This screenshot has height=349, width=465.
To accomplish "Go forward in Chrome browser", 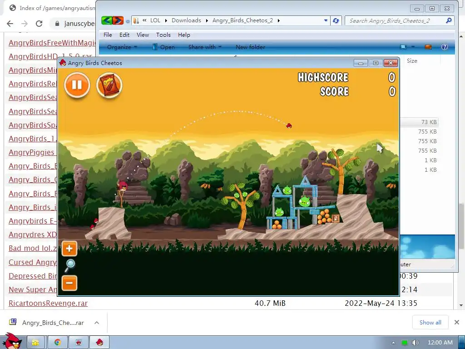I will [x=25, y=24].
